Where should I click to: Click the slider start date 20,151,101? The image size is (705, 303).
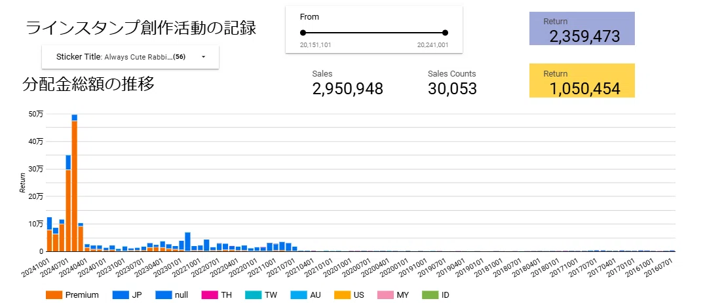(316, 45)
